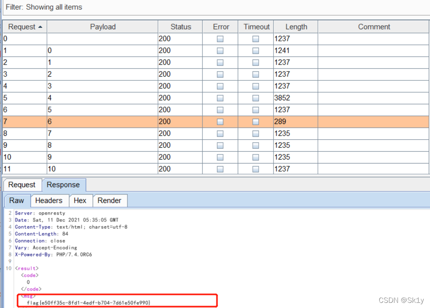Image resolution: width=430 pixels, height=308 pixels.
Task: Toggle Error checkbox in request 5 row
Action: click(x=220, y=98)
